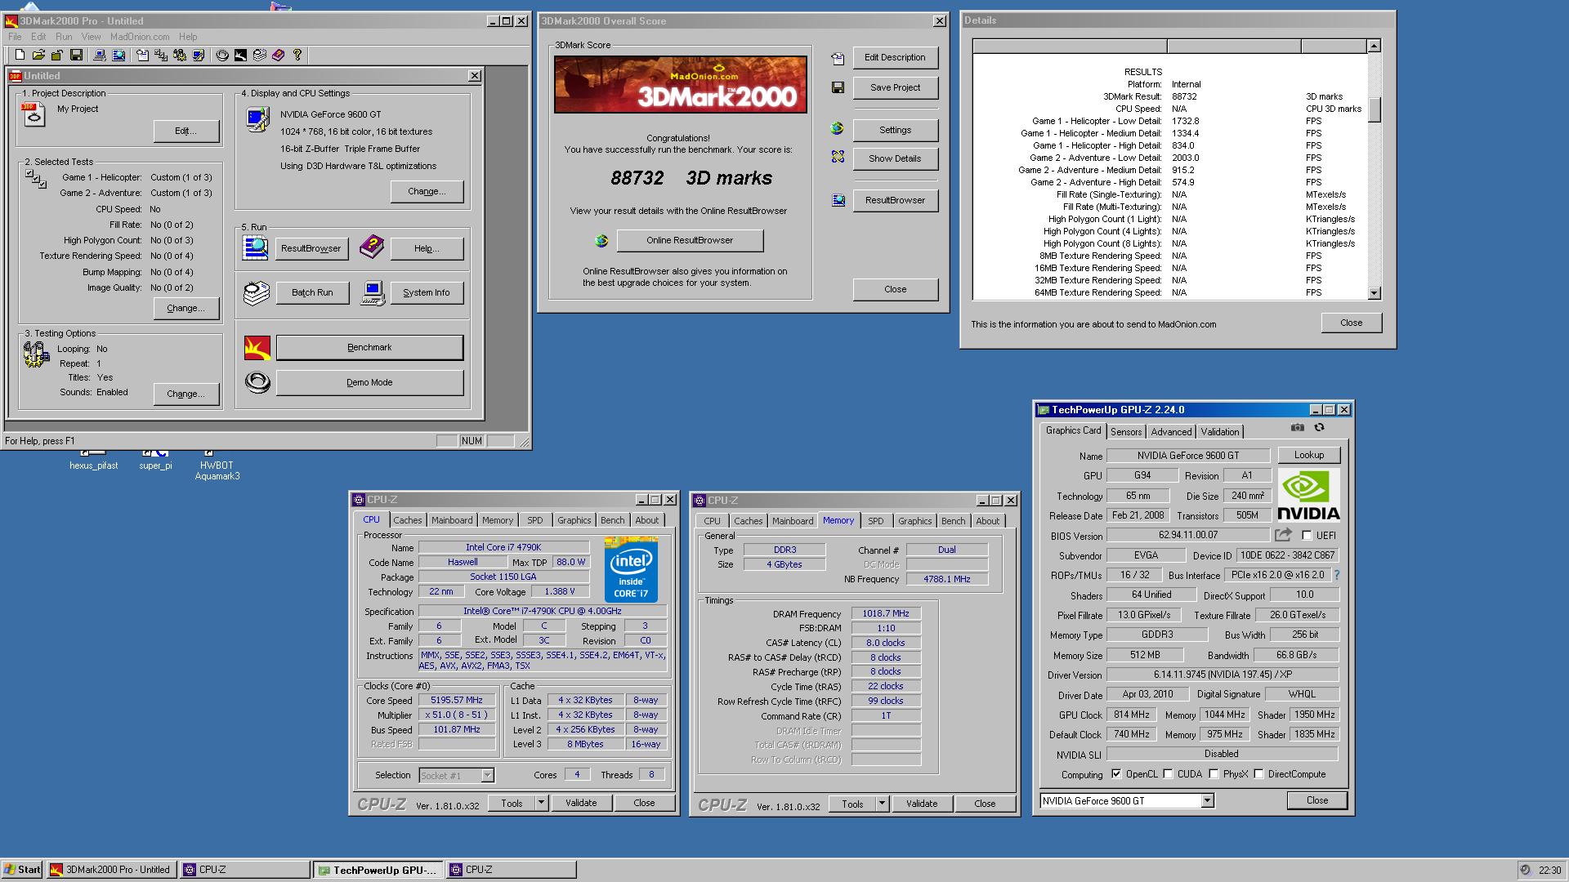Viewport: 1569px width, 882px height.
Task: Click the Demo Mode ring toolbar icon
Action: (222, 55)
